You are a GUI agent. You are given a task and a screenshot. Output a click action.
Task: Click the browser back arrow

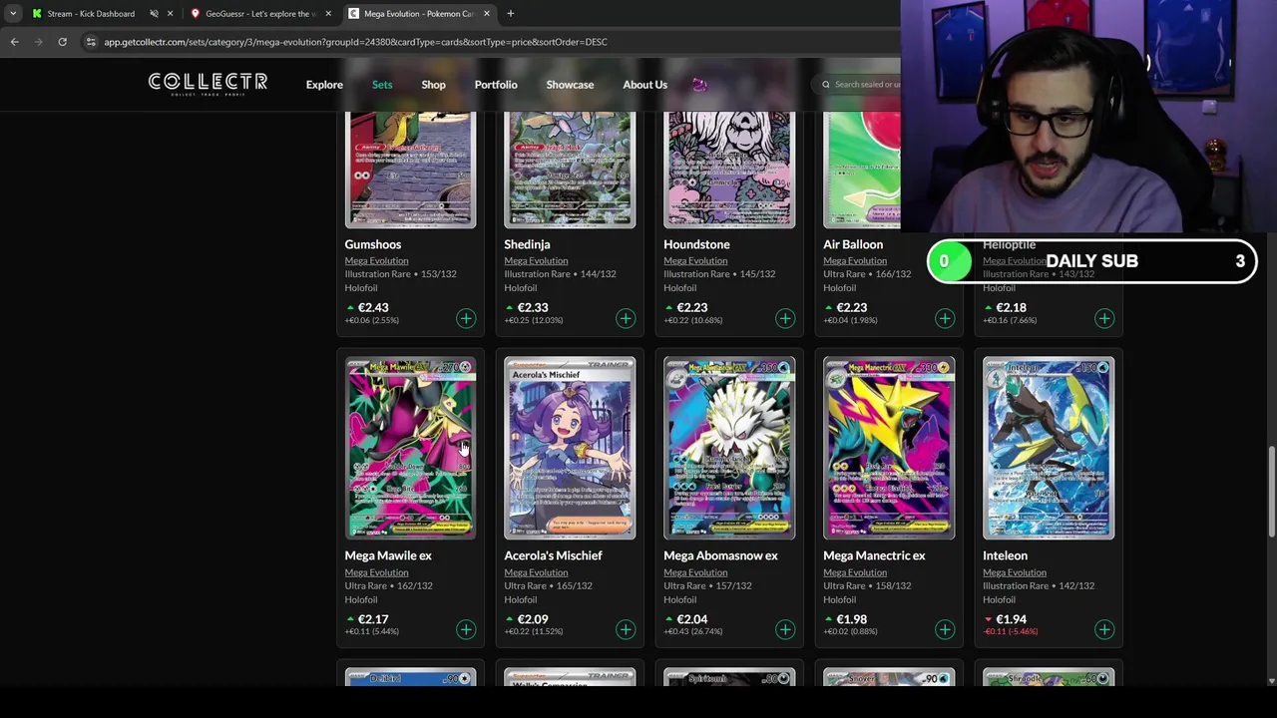pyautogui.click(x=14, y=42)
